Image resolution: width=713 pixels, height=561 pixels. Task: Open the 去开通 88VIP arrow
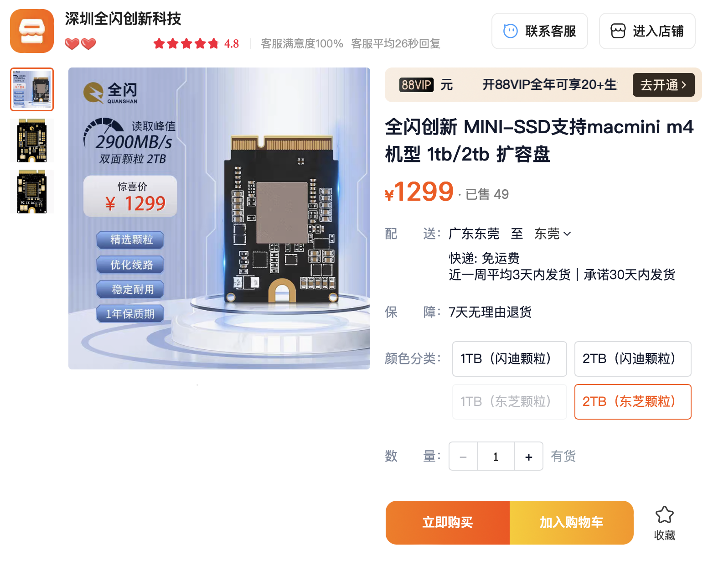pyautogui.click(x=663, y=85)
